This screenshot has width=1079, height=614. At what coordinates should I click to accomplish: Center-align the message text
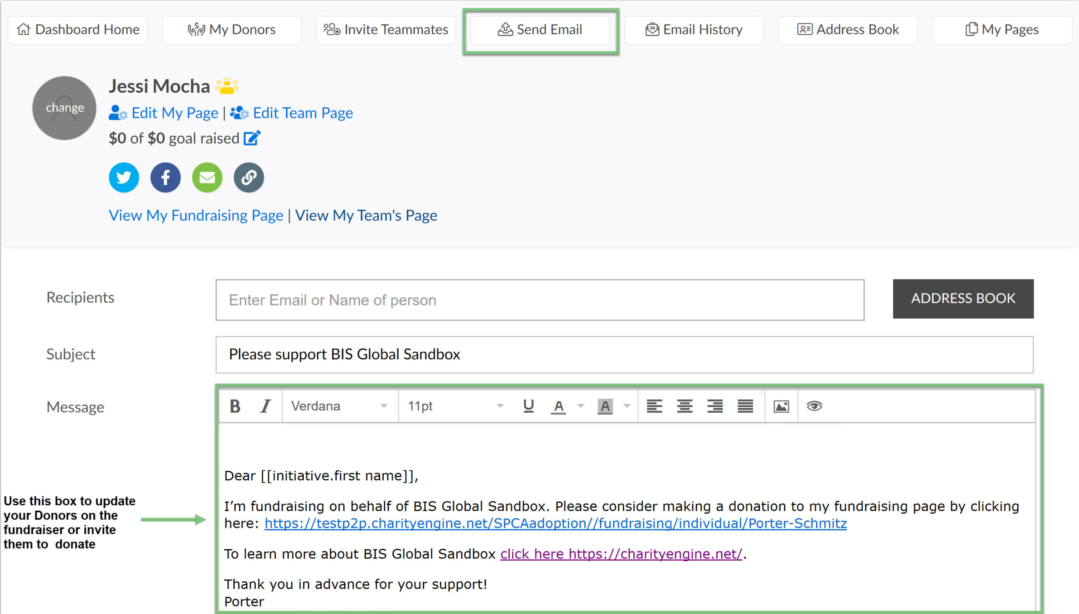click(x=685, y=406)
